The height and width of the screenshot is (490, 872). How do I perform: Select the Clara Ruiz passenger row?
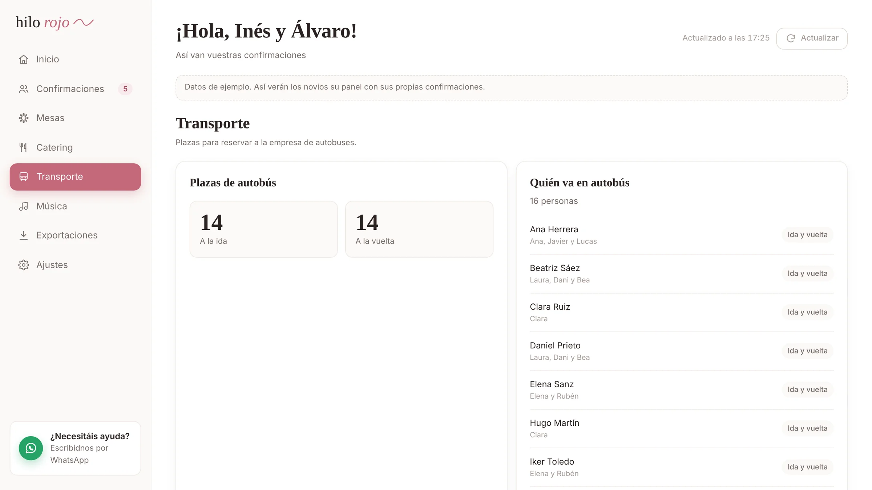pyautogui.click(x=681, y=313)
